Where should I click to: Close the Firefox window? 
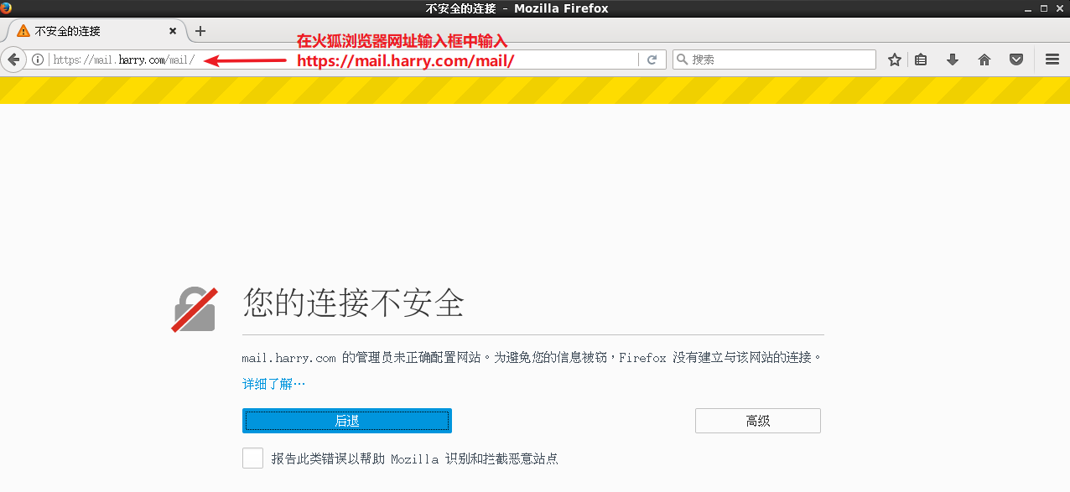(x=1060, y=8)
